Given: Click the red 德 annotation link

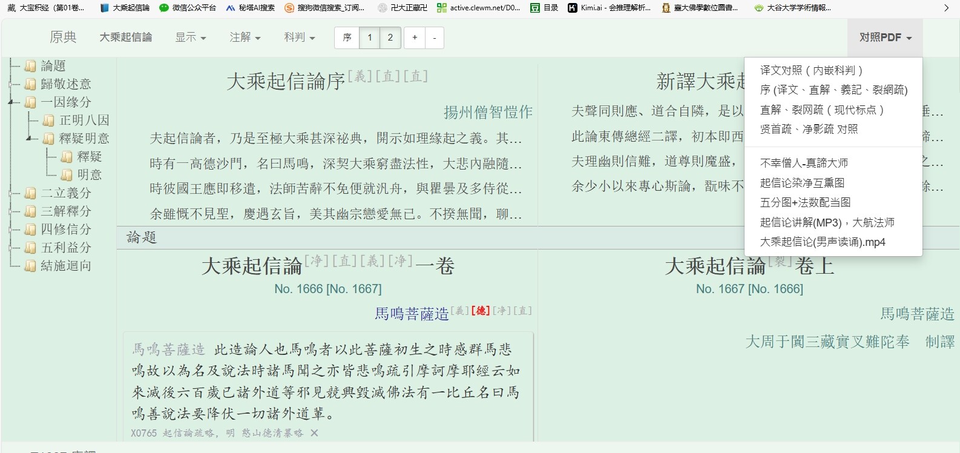Looking at the screenshot, I should pos(481,311).
